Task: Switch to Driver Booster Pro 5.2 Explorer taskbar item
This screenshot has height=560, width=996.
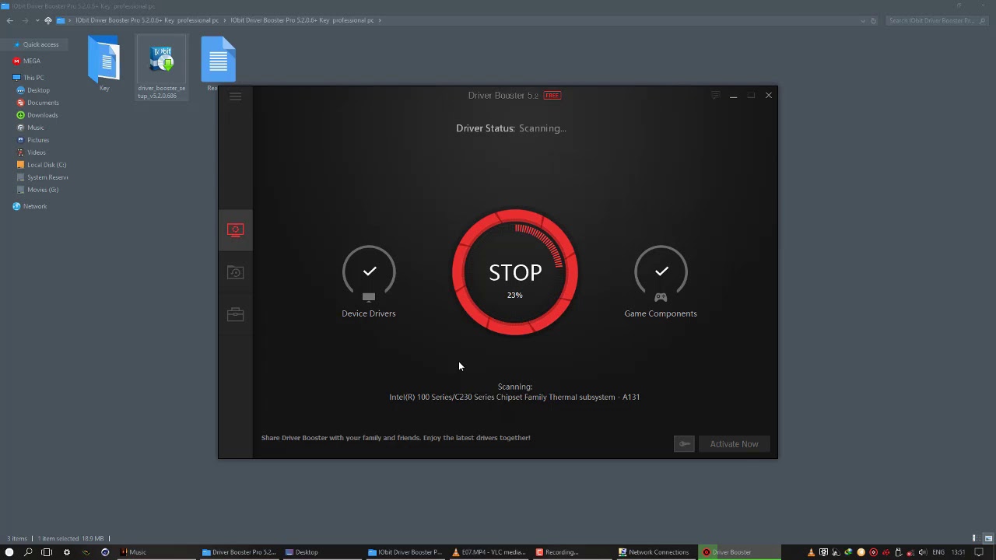Action: (239, 552)
